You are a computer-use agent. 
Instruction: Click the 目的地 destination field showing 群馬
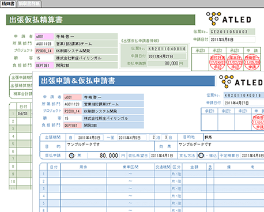(x=233, y=138)
